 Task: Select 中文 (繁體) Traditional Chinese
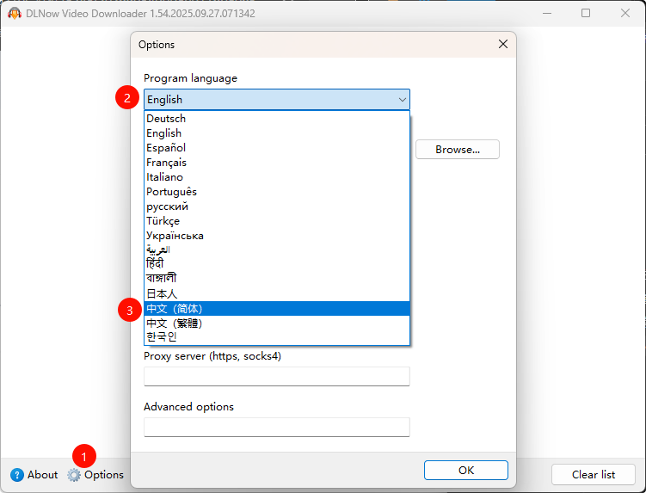[x=277, y=324]
